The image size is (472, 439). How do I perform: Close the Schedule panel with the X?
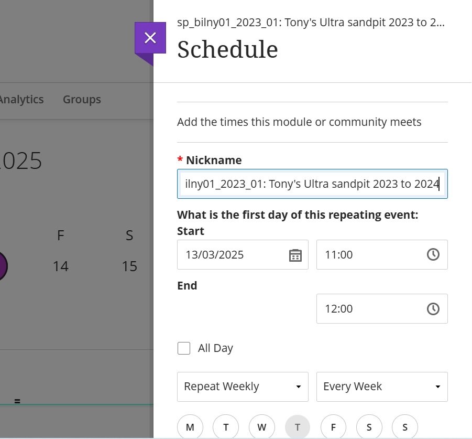tap(150, 38)
